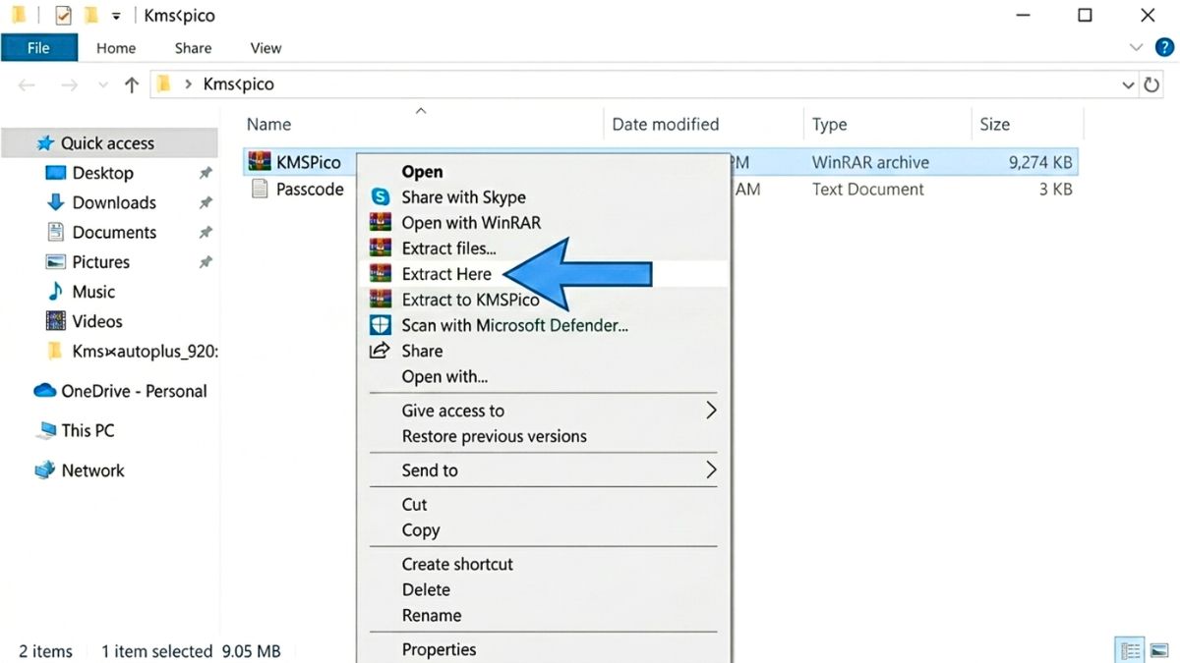This screenshot has width=1180, height=663.
Task: Click the Pictures icon in the sidebar
Action: 56,261
